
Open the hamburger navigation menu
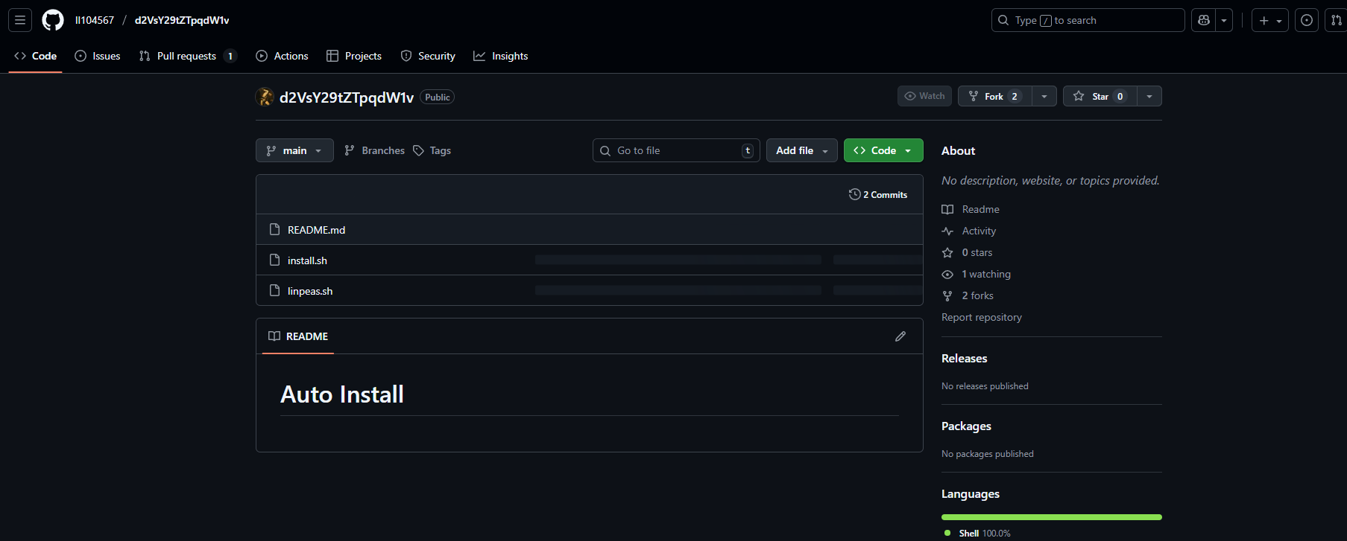pyautogui.click(x=20, y=20)
